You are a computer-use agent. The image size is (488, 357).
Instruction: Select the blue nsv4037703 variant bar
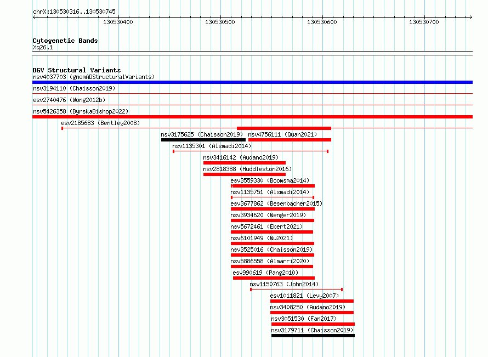pyautogui.click(x=252, y=82)
